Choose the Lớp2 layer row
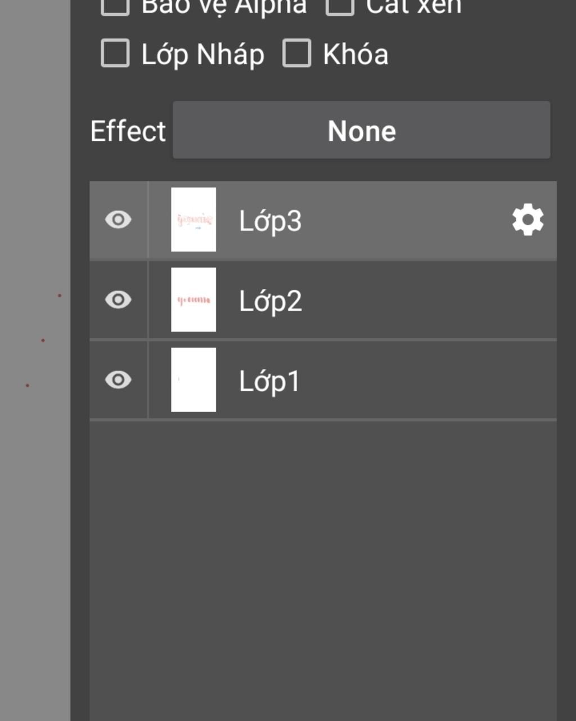This screenshot has width=576, height=721. (323, 300)
